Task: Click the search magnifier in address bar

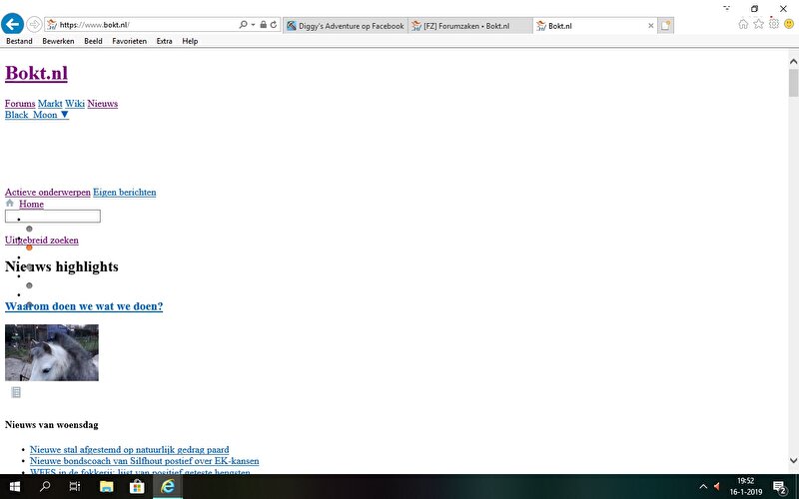Action: tap(243, 24)
